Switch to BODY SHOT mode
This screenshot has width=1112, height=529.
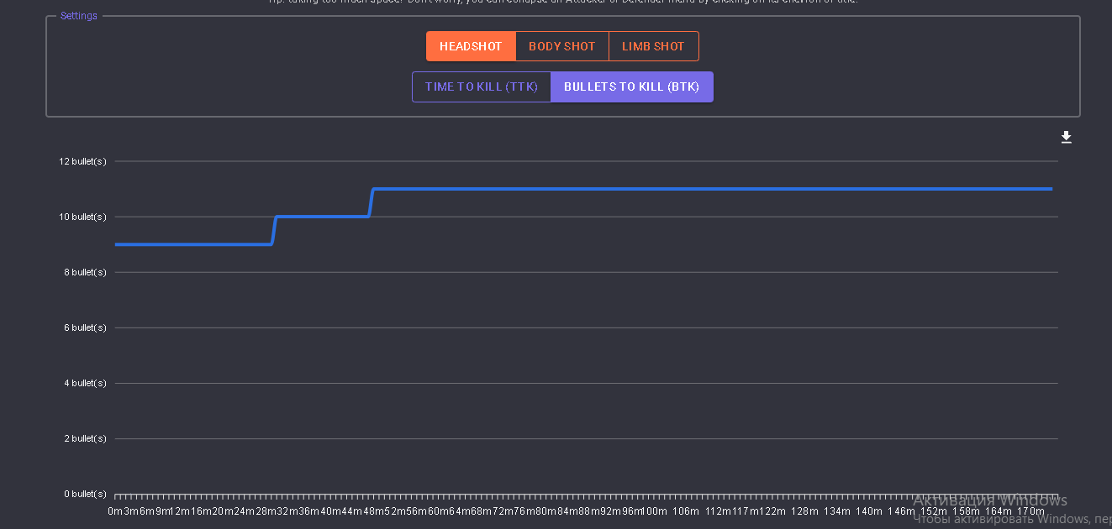(561, 46)
